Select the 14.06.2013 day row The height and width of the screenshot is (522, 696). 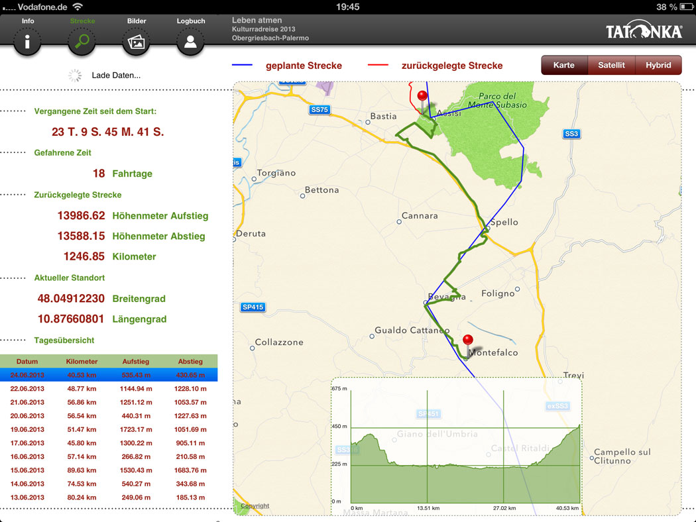coord(109,484)
